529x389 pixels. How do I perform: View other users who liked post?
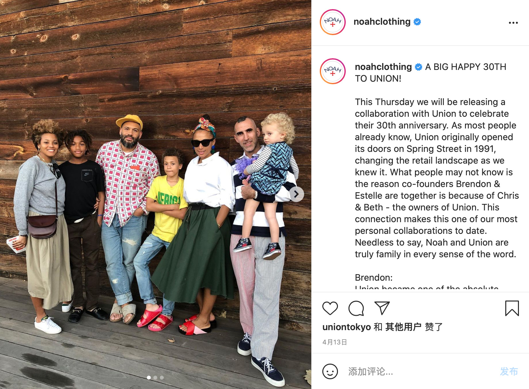point(403,327)
